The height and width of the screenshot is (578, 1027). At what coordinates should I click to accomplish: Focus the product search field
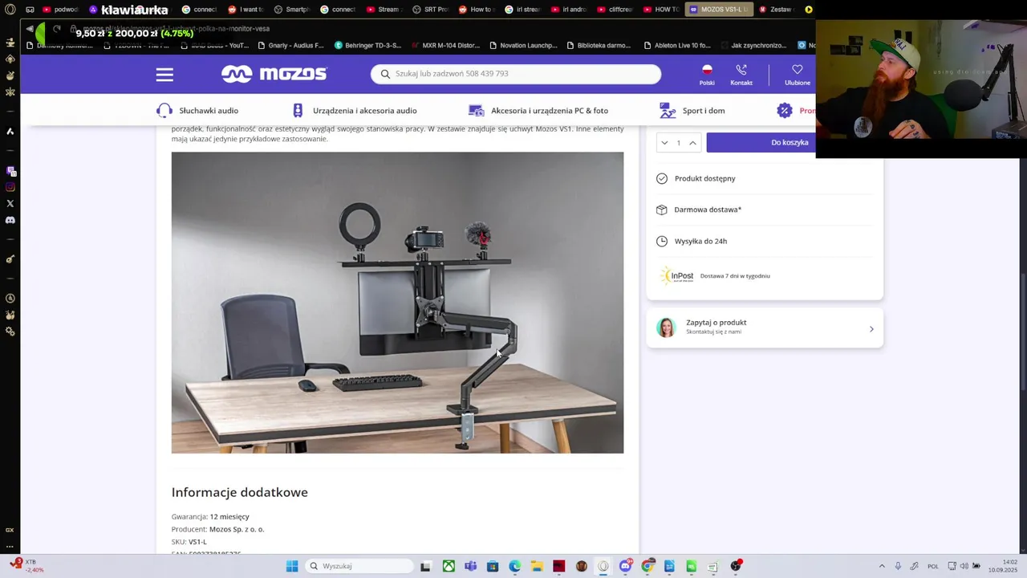tap(516, 74)
